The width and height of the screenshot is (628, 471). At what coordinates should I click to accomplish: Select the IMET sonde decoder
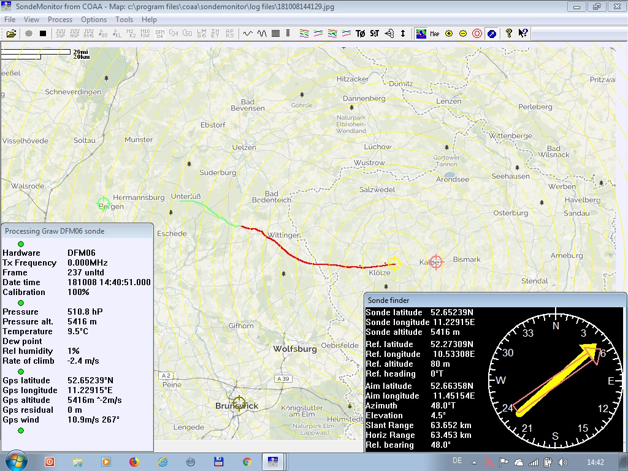[215, 34]
